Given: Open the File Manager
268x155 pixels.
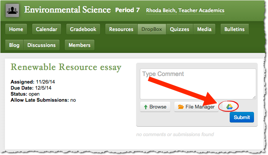Looking at the screenshot, I should coord(196,107).
